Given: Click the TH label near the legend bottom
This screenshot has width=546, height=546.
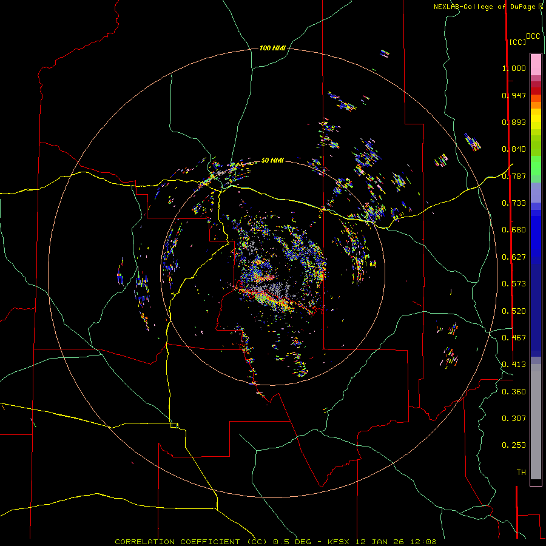Looking at the screenshot, I should point(521,472).
